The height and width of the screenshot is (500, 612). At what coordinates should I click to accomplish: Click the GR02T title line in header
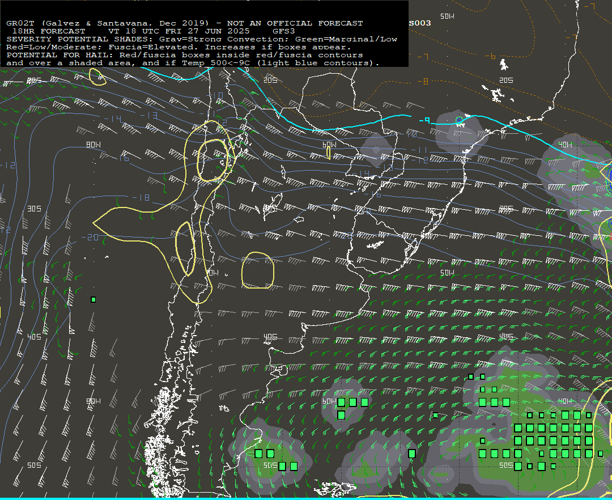coord(185,23)
